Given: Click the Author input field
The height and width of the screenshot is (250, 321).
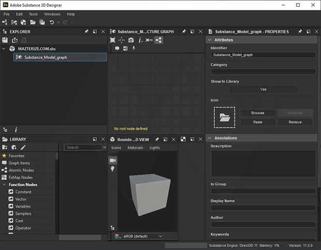Looking at the screenshot, I should 263,225.
